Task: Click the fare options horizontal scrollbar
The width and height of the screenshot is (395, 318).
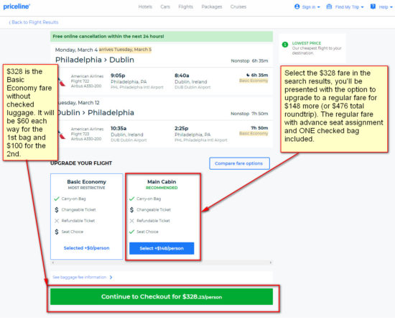Action: pyautogui.click(x=162, y=263)
